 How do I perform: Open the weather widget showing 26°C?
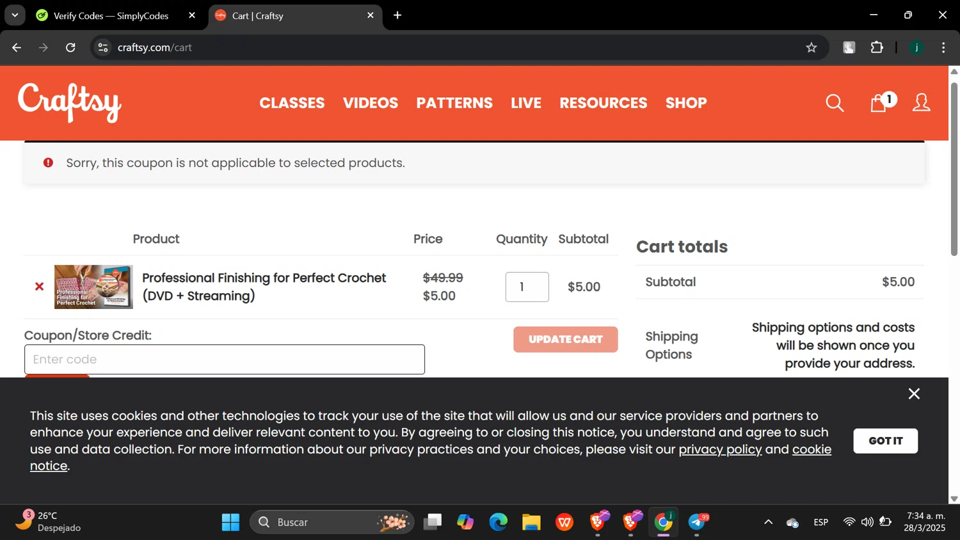[x=49, y=521]
